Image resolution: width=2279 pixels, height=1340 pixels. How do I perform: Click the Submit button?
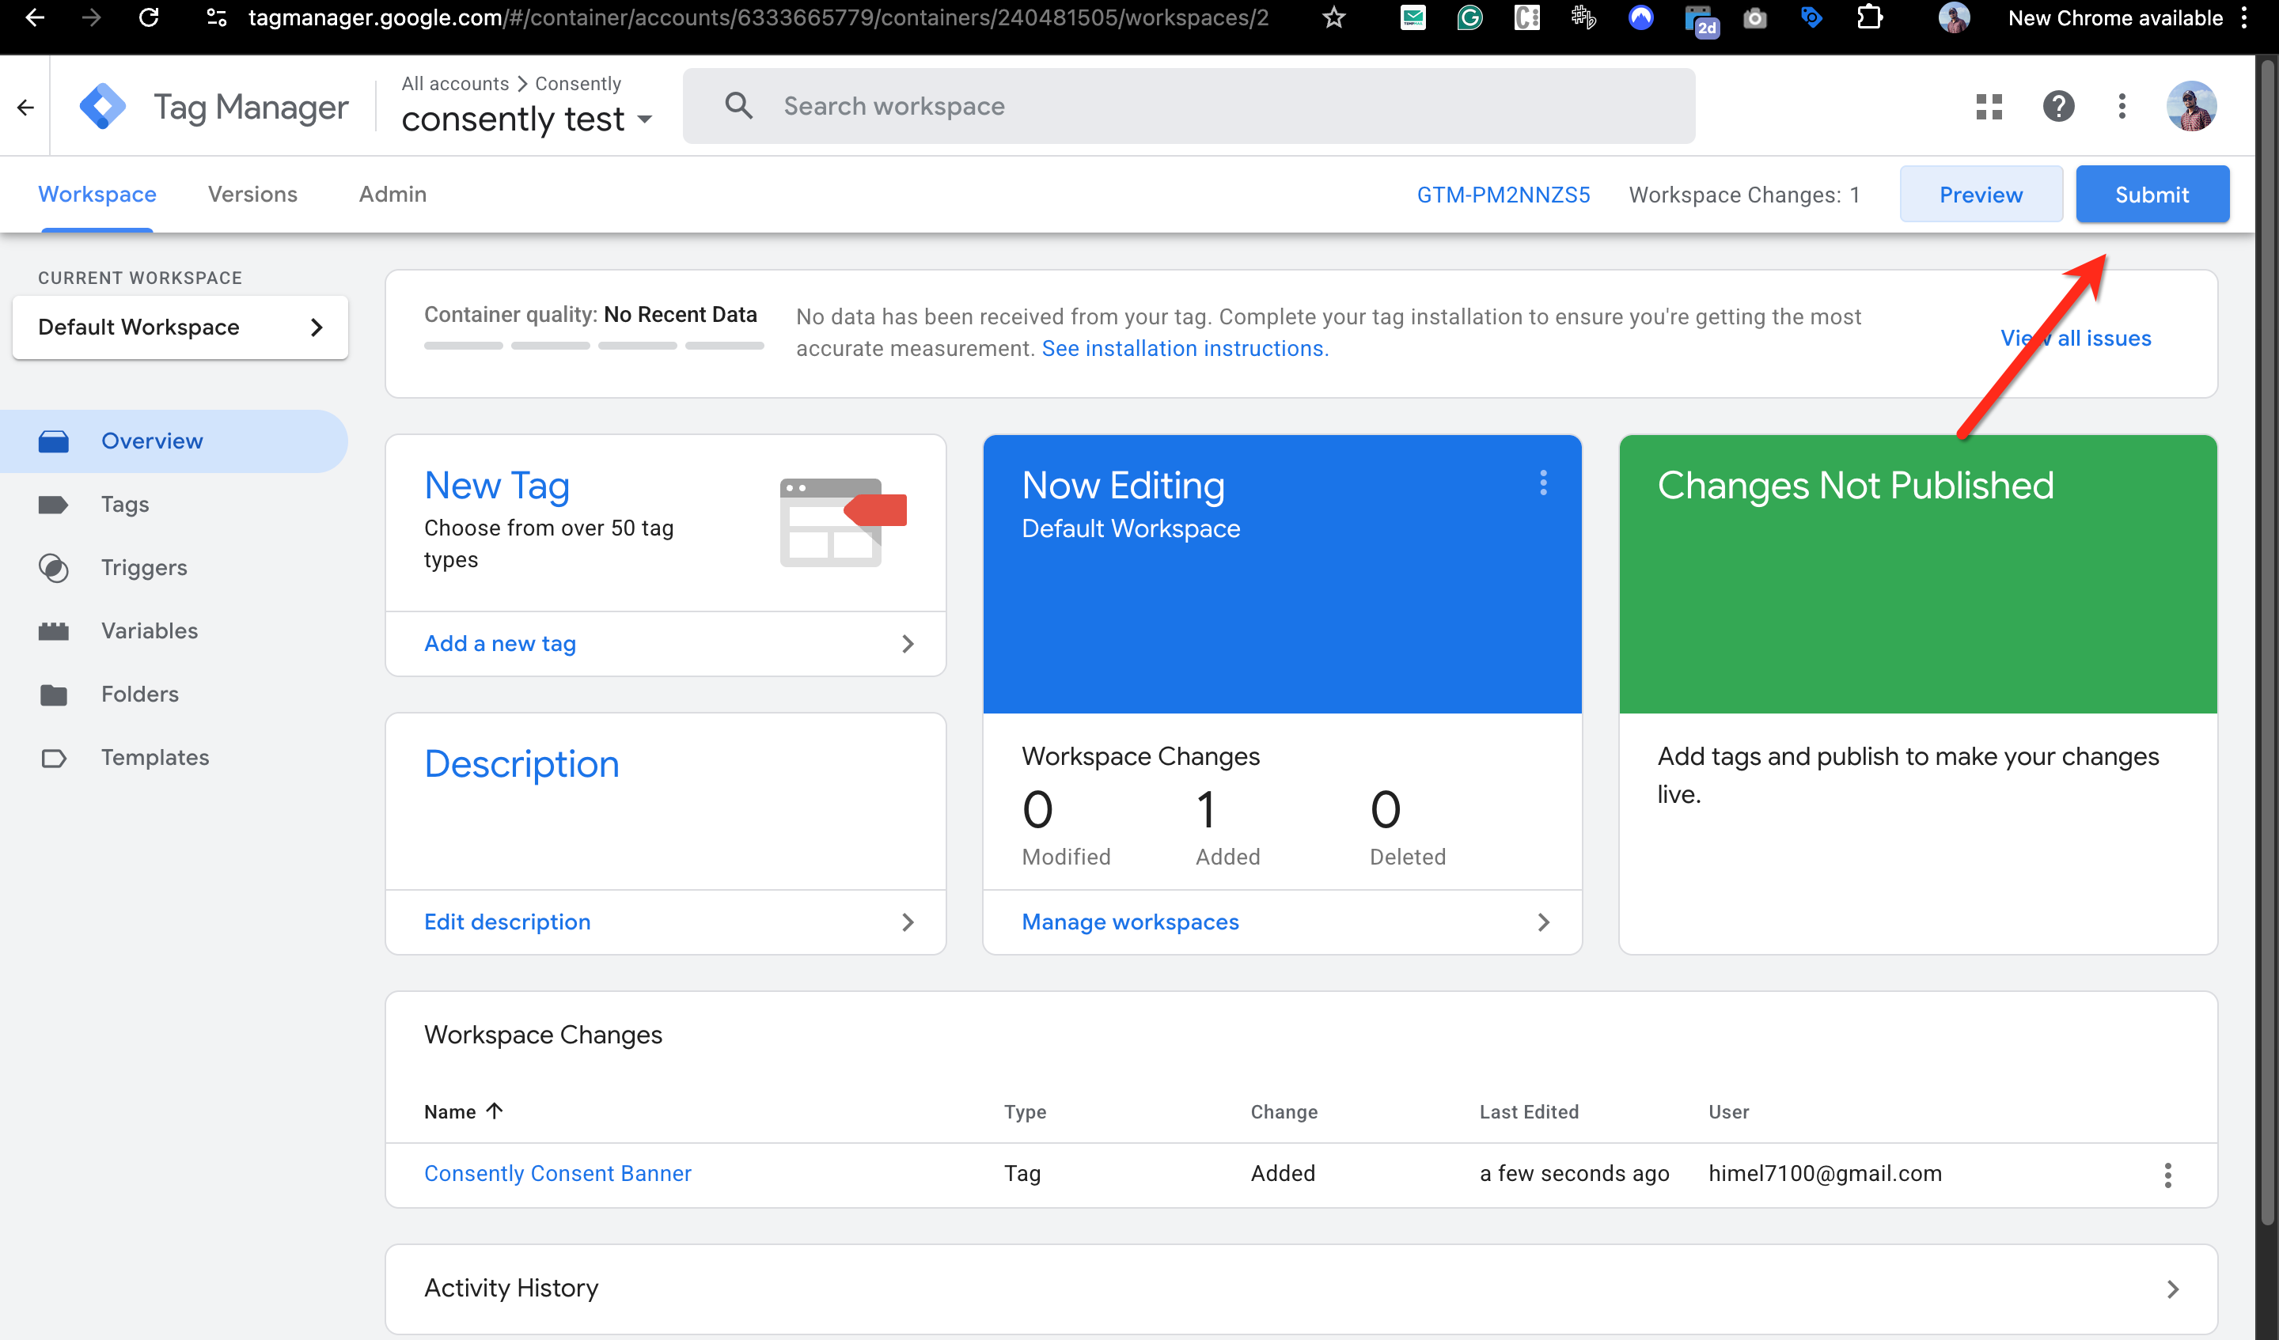[2151, 195]
